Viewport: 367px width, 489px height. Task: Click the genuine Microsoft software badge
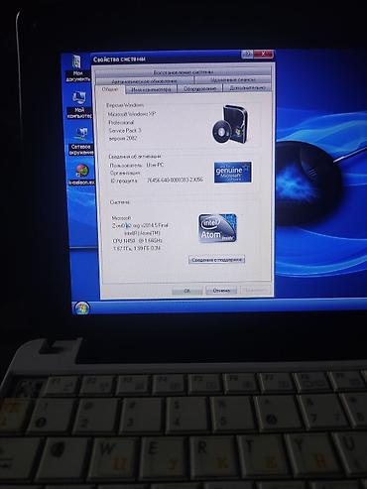tap(233, 172)
